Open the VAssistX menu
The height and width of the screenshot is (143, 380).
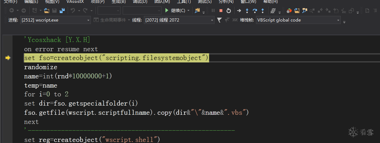tap(75, 1)
